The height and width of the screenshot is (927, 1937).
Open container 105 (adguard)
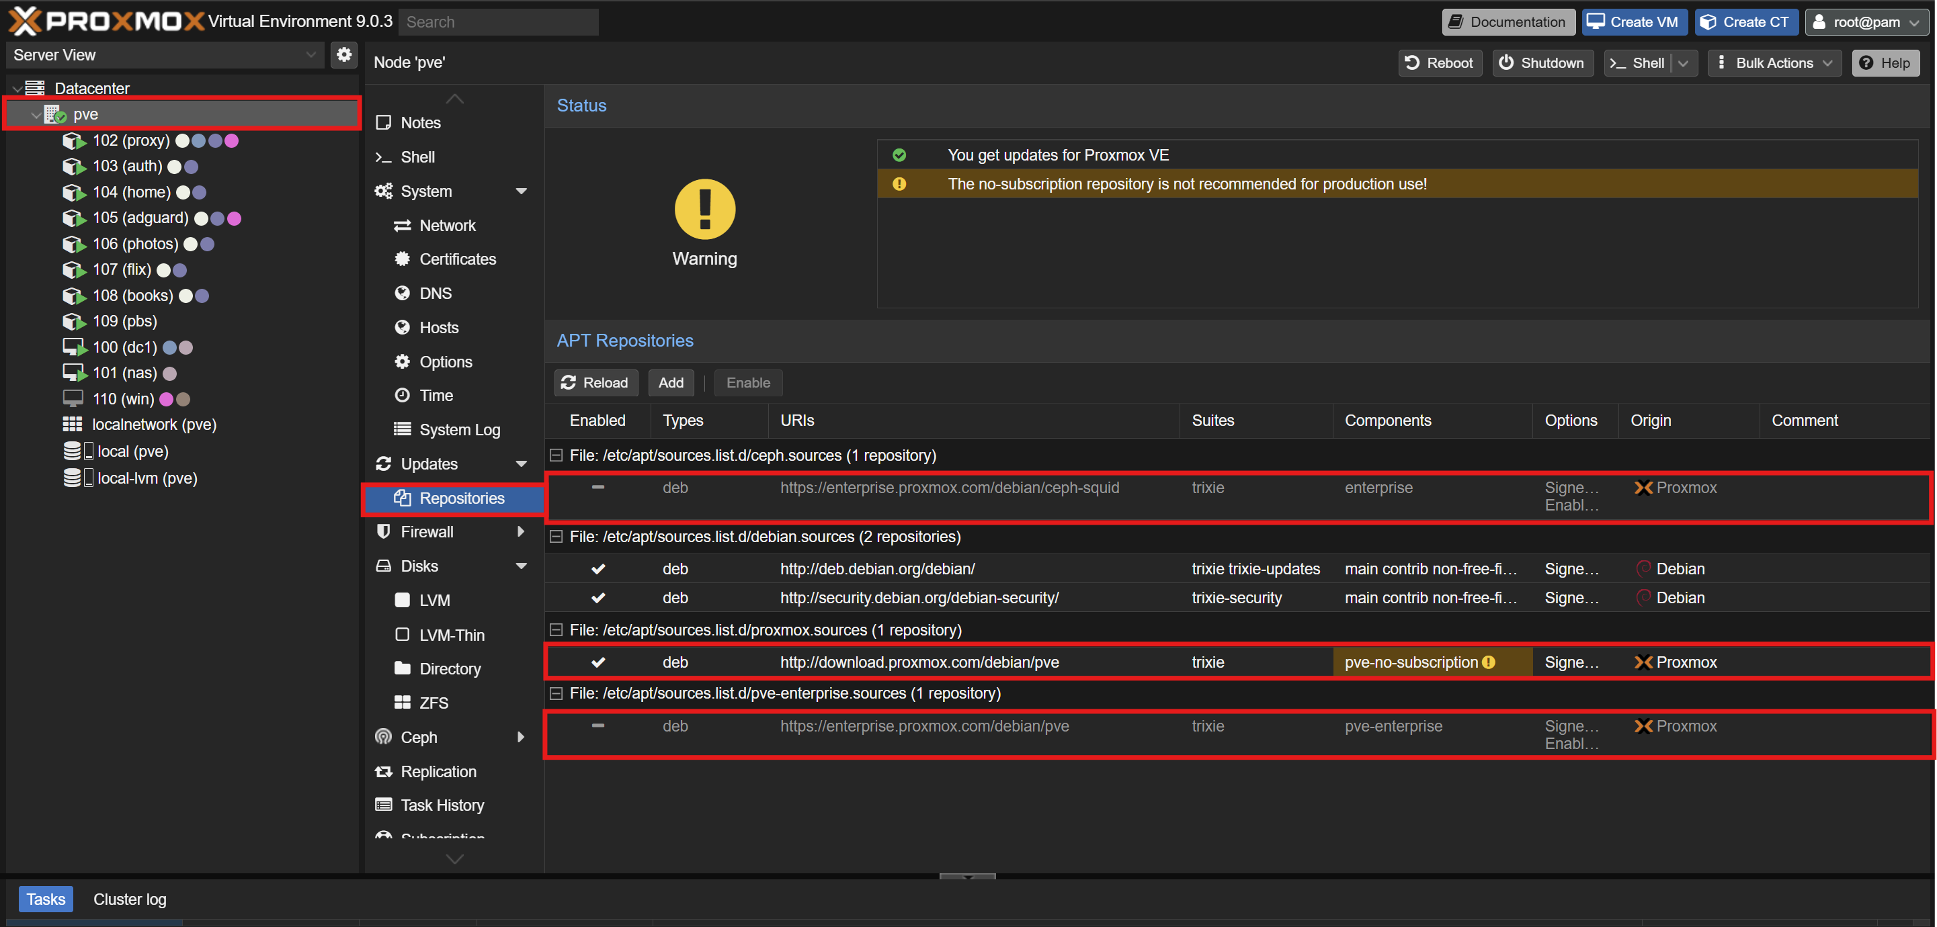tap(140, 218)
